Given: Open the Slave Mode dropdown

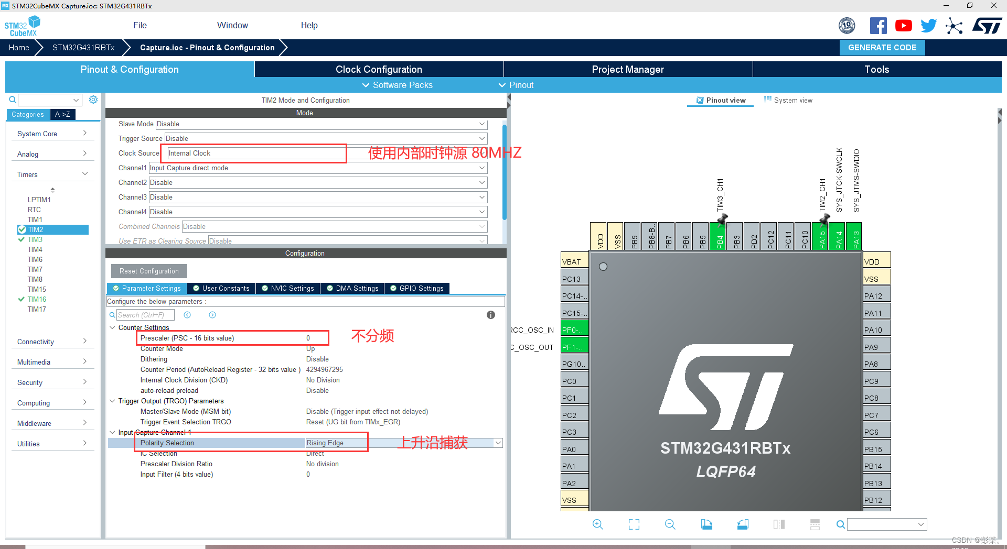Looking at the screenshot, I should 322,124.
